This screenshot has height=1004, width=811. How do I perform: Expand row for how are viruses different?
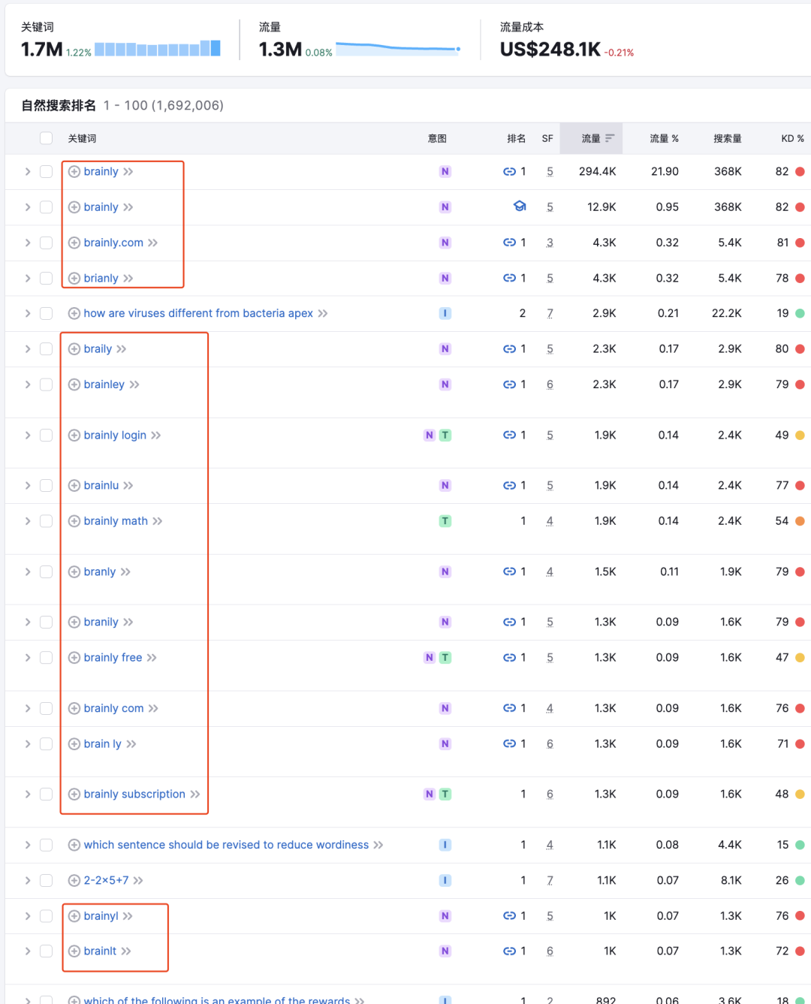click(28, 314)
